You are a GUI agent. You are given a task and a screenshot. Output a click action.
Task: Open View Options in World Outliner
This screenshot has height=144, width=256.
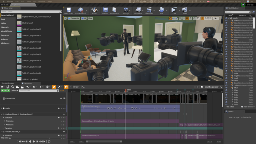coord(248,107)
